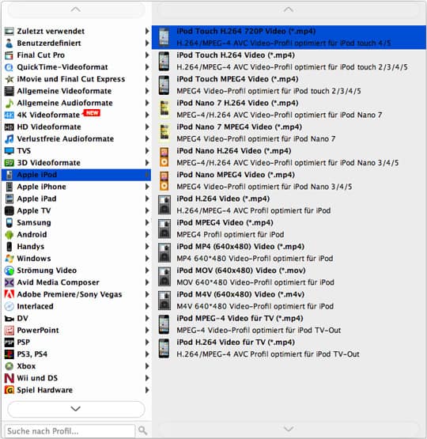
Task: Click the Android robot icon
Action: click(x=9, y=235)
